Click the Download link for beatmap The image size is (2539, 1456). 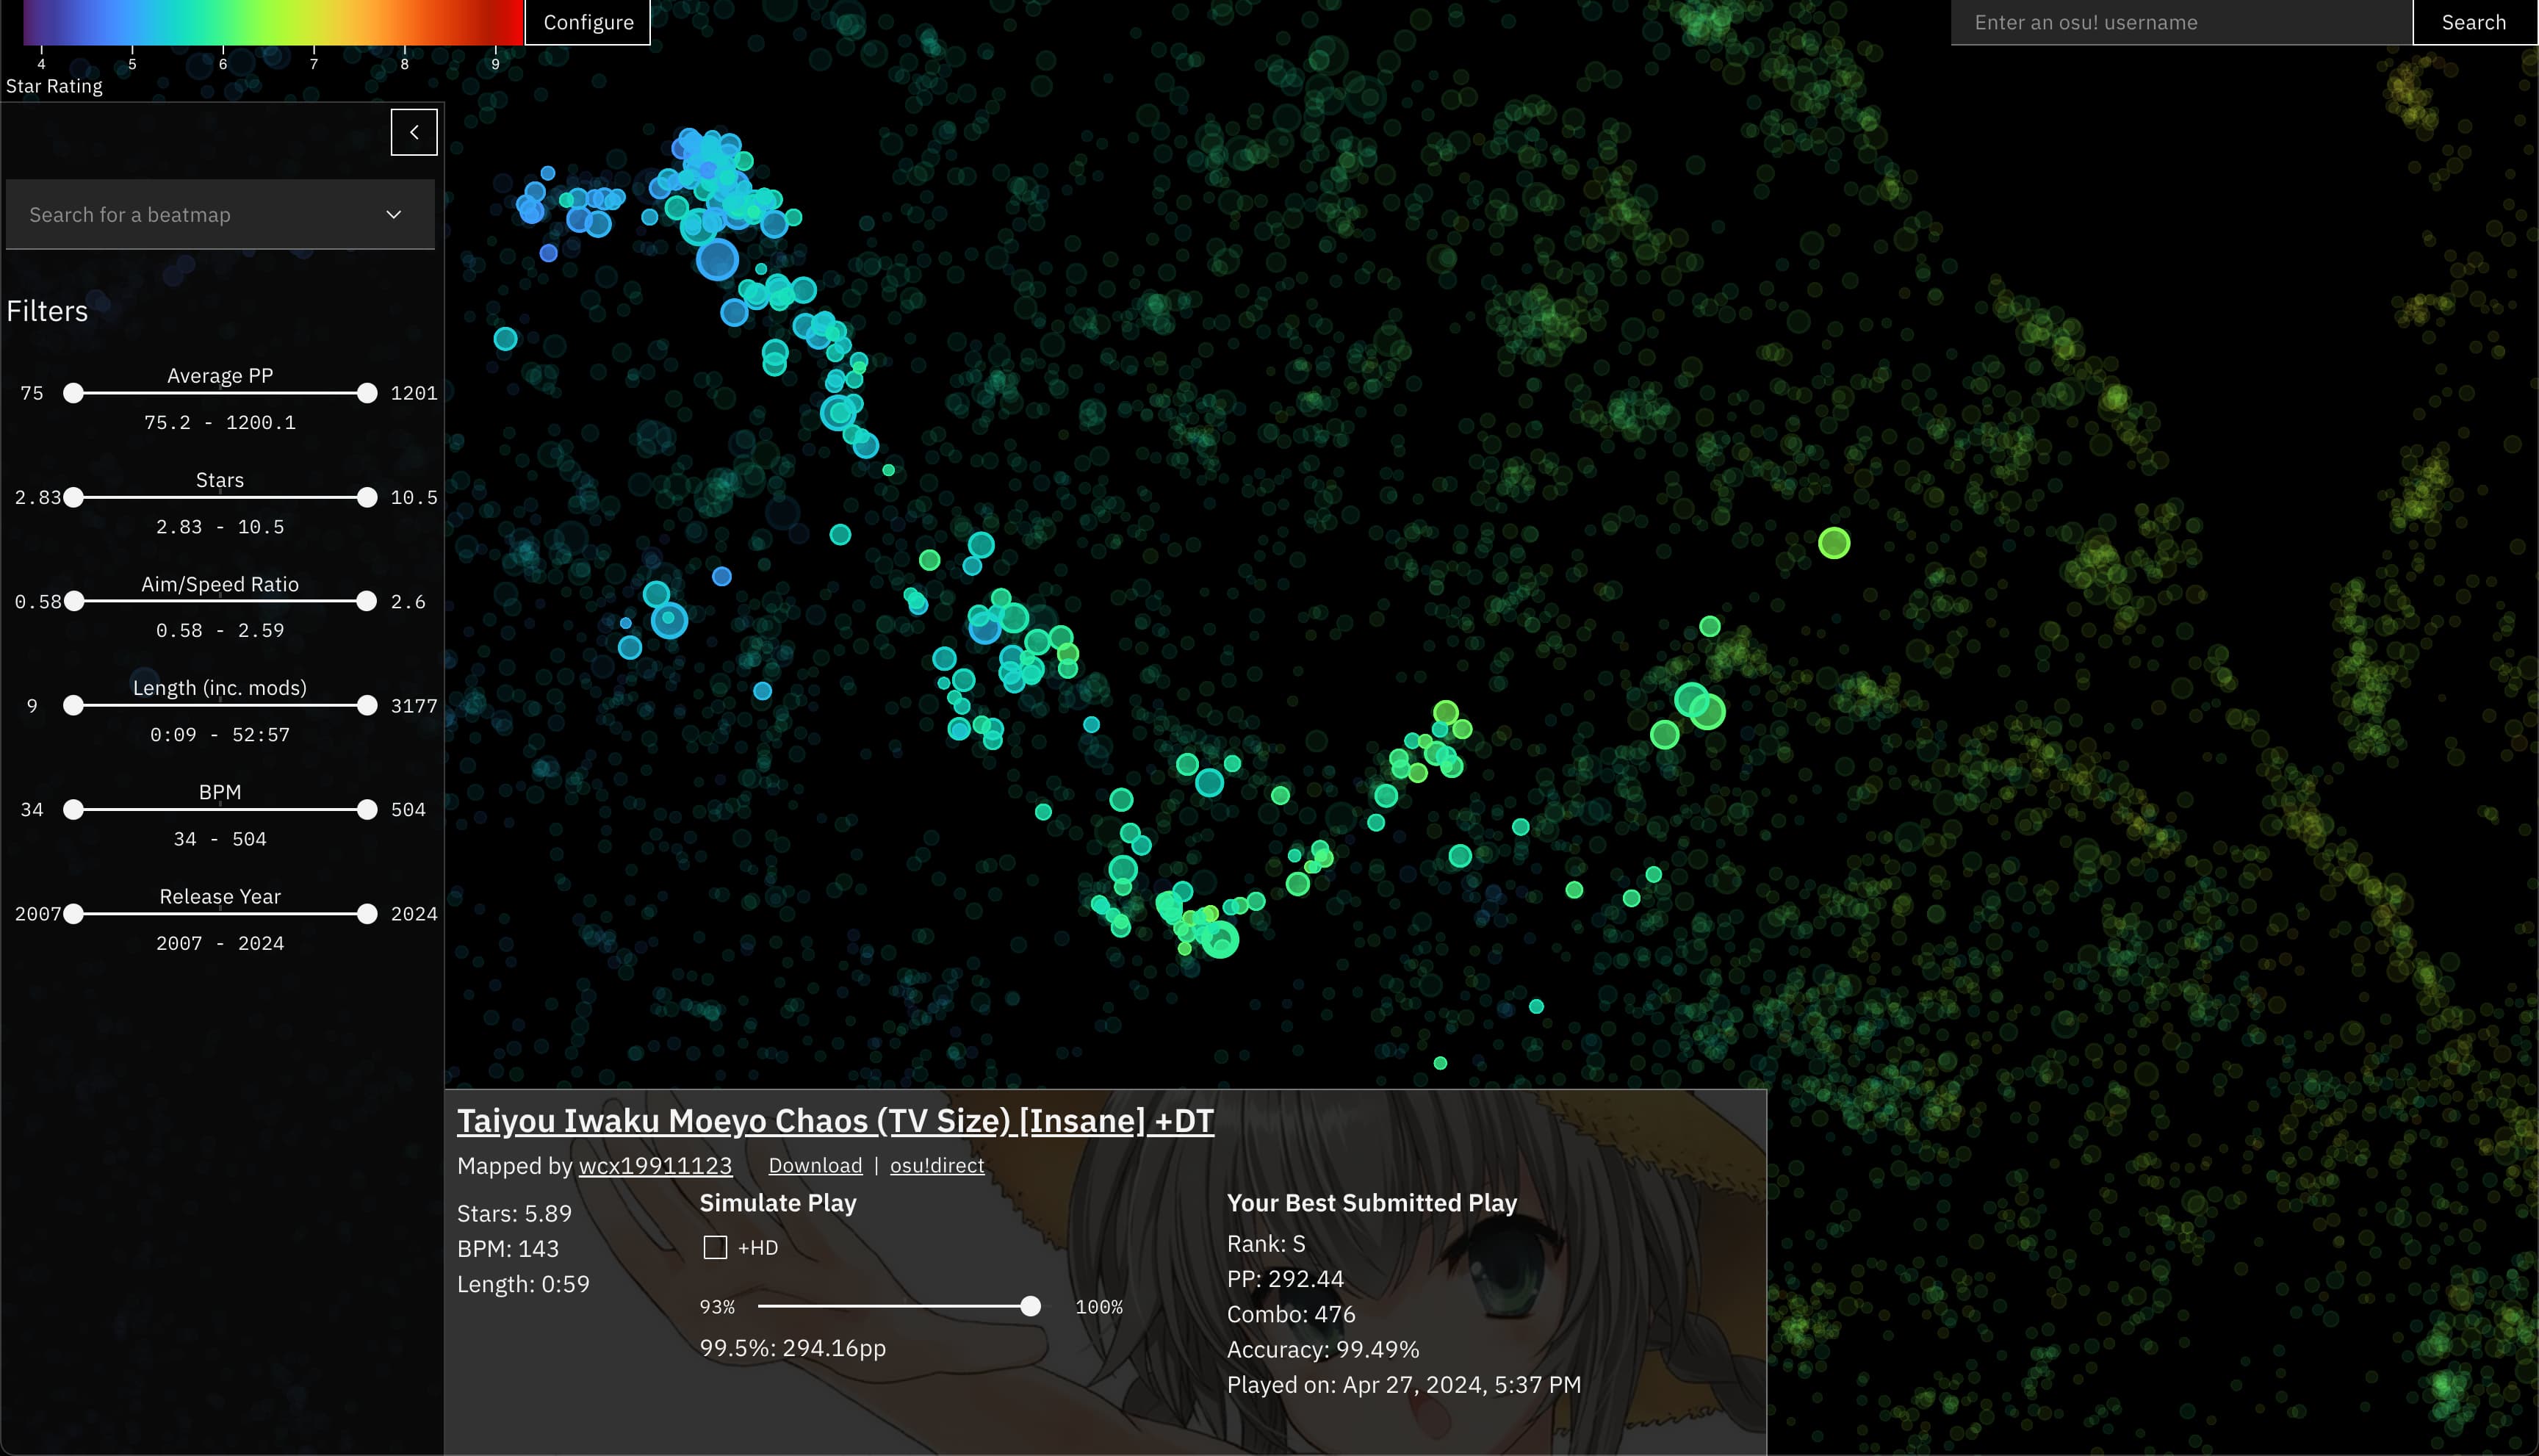[x=814, y=1165]
